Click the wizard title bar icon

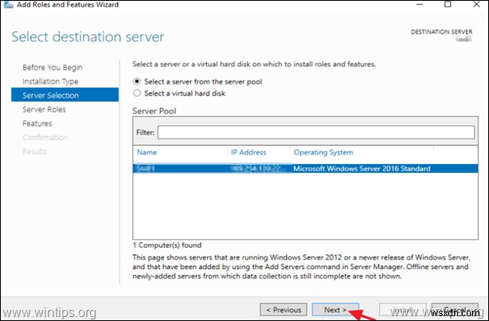(8, 4)
